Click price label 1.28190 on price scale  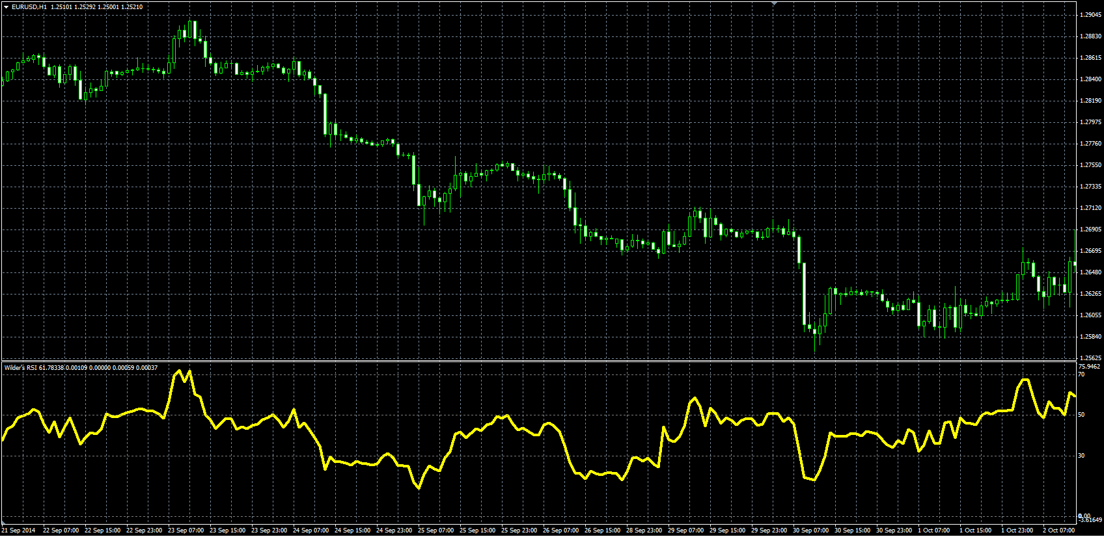[x=1090, y=101]
